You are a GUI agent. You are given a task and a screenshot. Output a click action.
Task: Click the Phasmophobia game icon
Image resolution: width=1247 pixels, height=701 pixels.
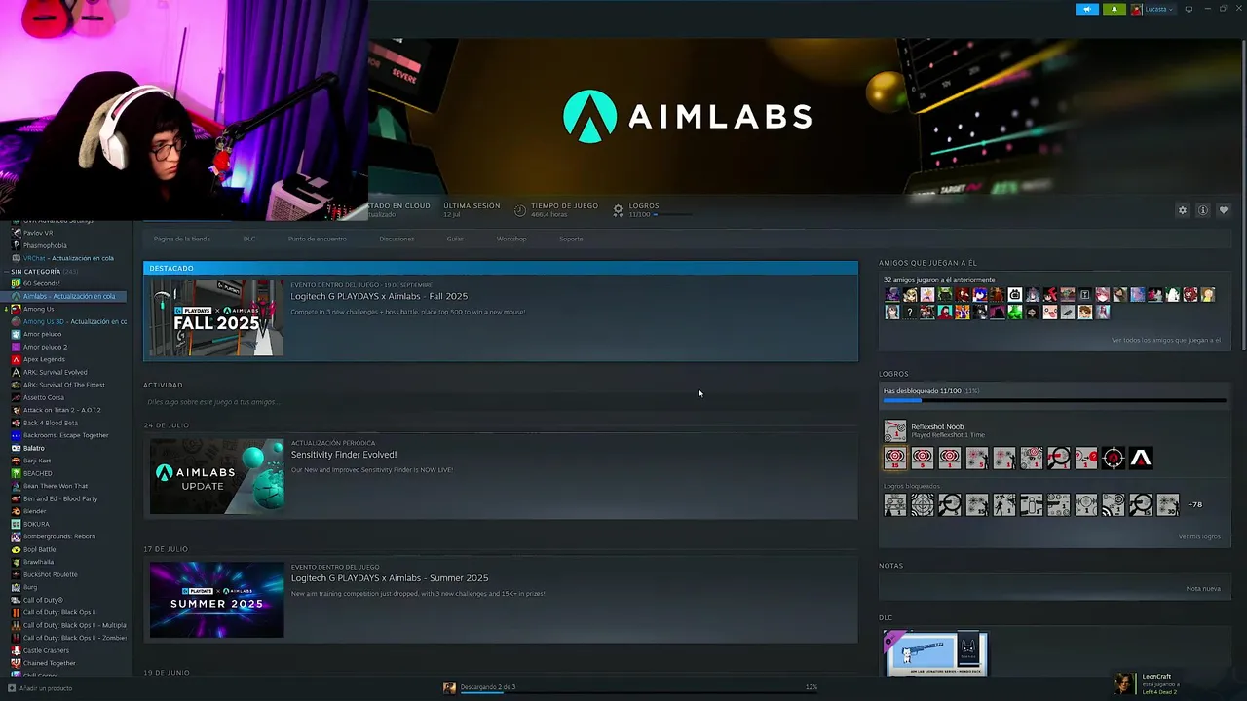pyautogui.click(x=16, y=245)
